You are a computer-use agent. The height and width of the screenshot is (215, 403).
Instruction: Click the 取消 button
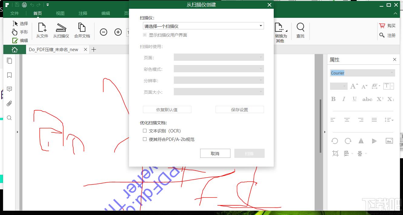tap(215, 153)
